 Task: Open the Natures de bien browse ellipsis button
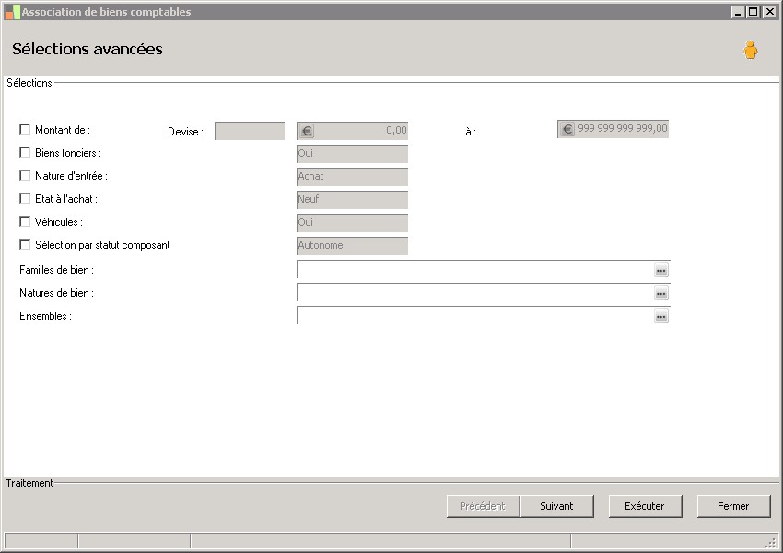pyautogui.click(x=660, y=293)
